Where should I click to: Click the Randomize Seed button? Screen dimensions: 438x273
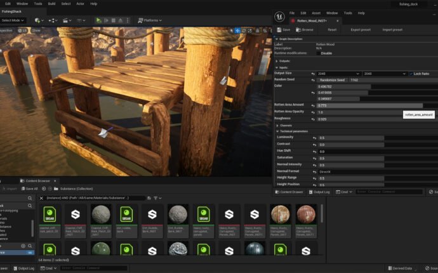(332, 80)
